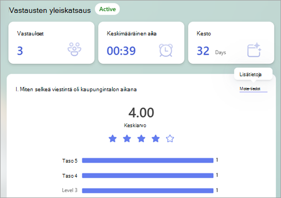Click the 4.00 average value
The width and height of the screenshot is (281, 198).
[141, 113]
